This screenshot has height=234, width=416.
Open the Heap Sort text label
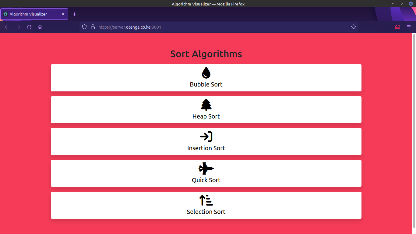206,116
